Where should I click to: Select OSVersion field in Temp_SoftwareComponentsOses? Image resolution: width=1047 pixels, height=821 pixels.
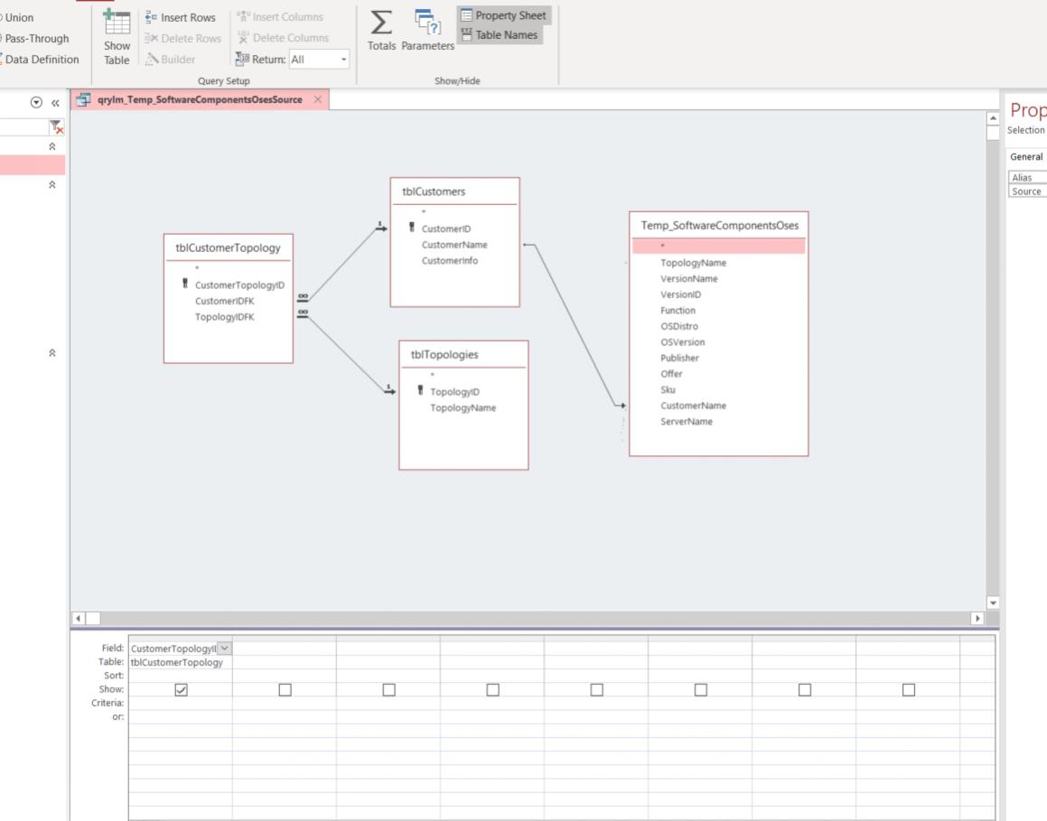[682, 342]
